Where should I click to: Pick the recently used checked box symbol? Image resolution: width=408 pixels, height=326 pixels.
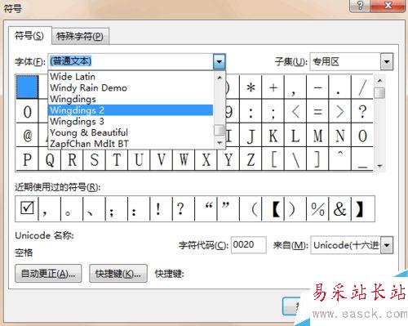point(27,208)
